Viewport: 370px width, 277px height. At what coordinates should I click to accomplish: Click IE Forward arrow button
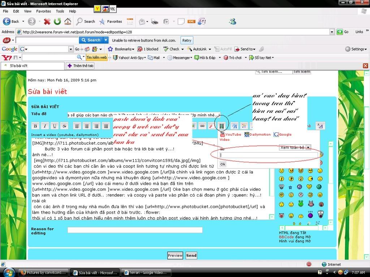point(32,22)
